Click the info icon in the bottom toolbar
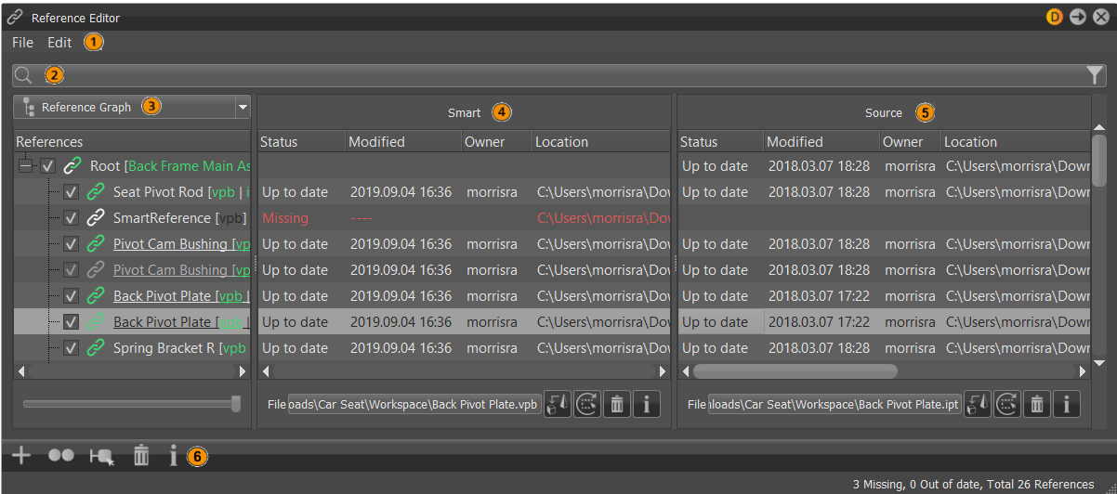This screenshot has height=494, width=1117. [x=173, y=455]
